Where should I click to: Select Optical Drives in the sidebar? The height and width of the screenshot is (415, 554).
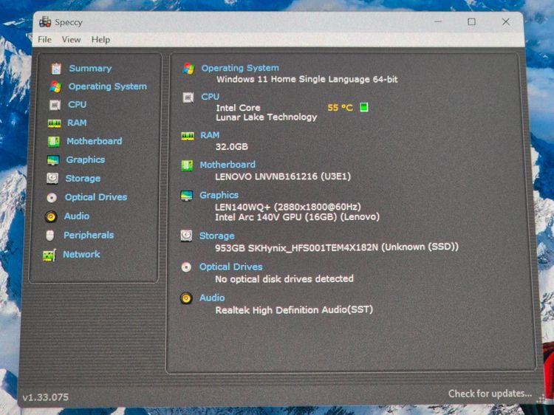coord(96,197)
